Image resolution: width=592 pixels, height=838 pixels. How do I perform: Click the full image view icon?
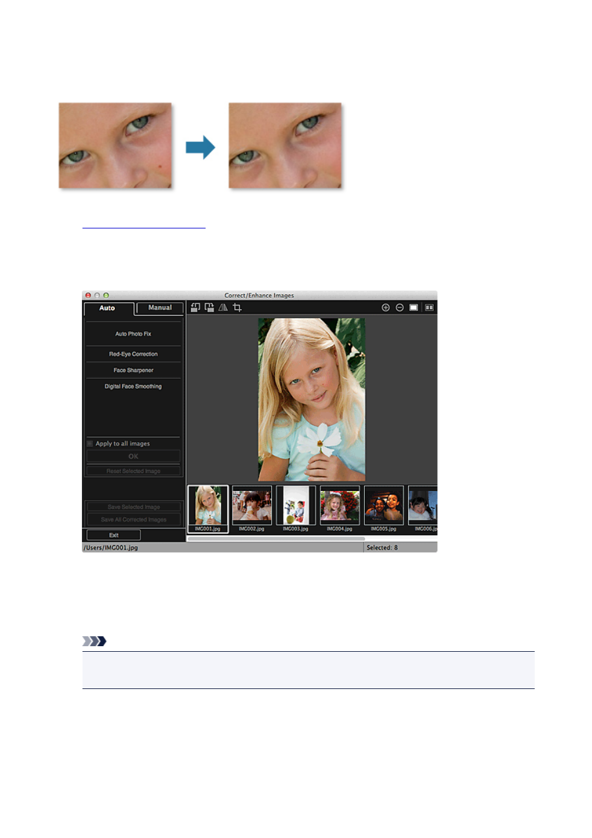click(x=414, y=308)
